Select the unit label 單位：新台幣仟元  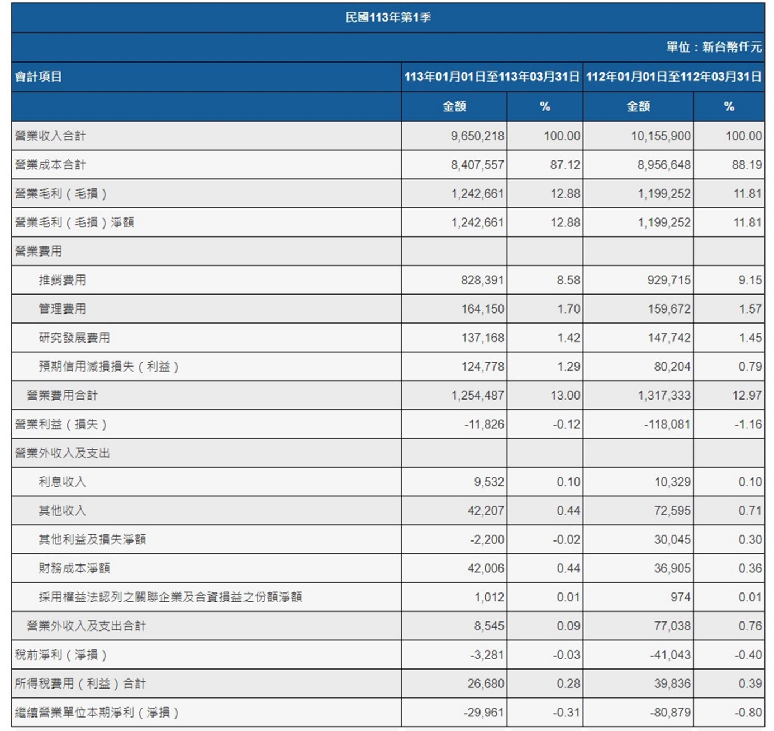point(714,47)
